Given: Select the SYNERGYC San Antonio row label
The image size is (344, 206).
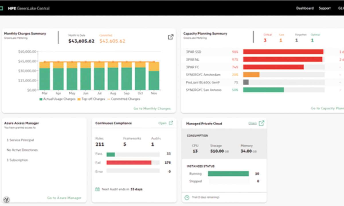Looking at the screenshot, I should pos(204,90).
